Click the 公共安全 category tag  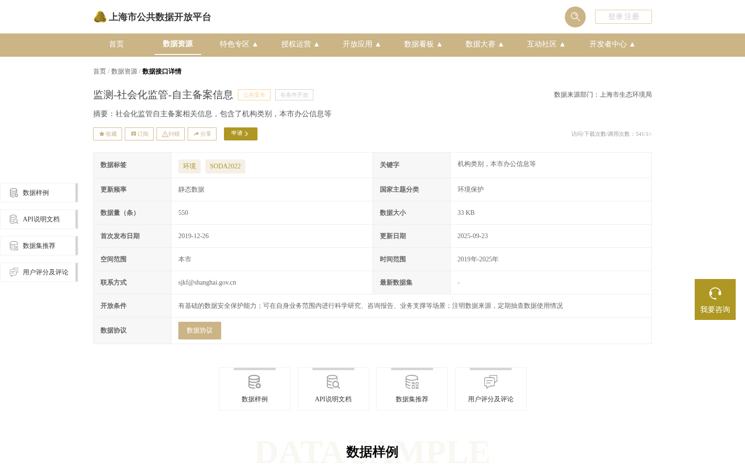(254, 95)
